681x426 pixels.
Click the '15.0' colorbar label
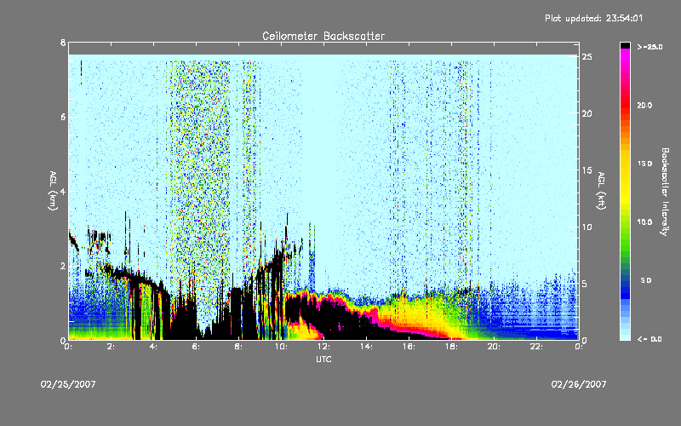[x=645, y=164]
